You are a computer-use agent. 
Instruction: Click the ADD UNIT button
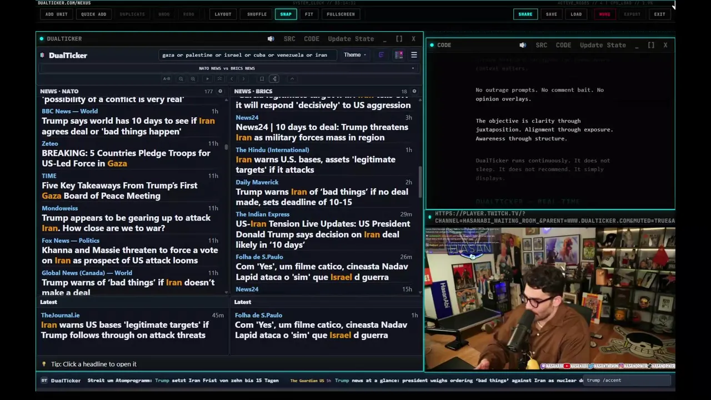pyautogui.click(x=57, y=14)
